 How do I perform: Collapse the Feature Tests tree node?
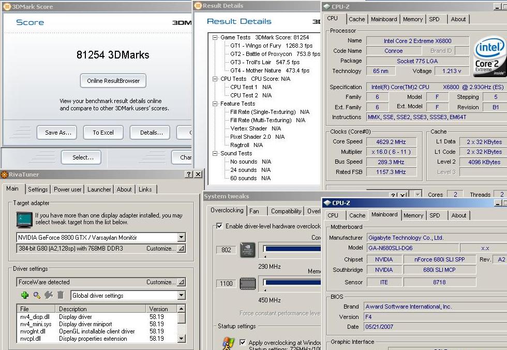pos(215,104)
